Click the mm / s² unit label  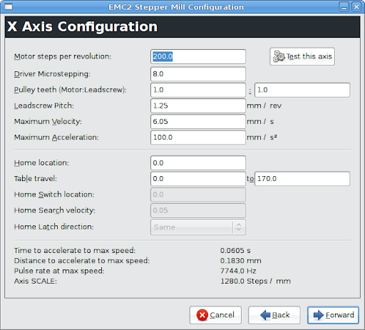[x=262, y=138]
